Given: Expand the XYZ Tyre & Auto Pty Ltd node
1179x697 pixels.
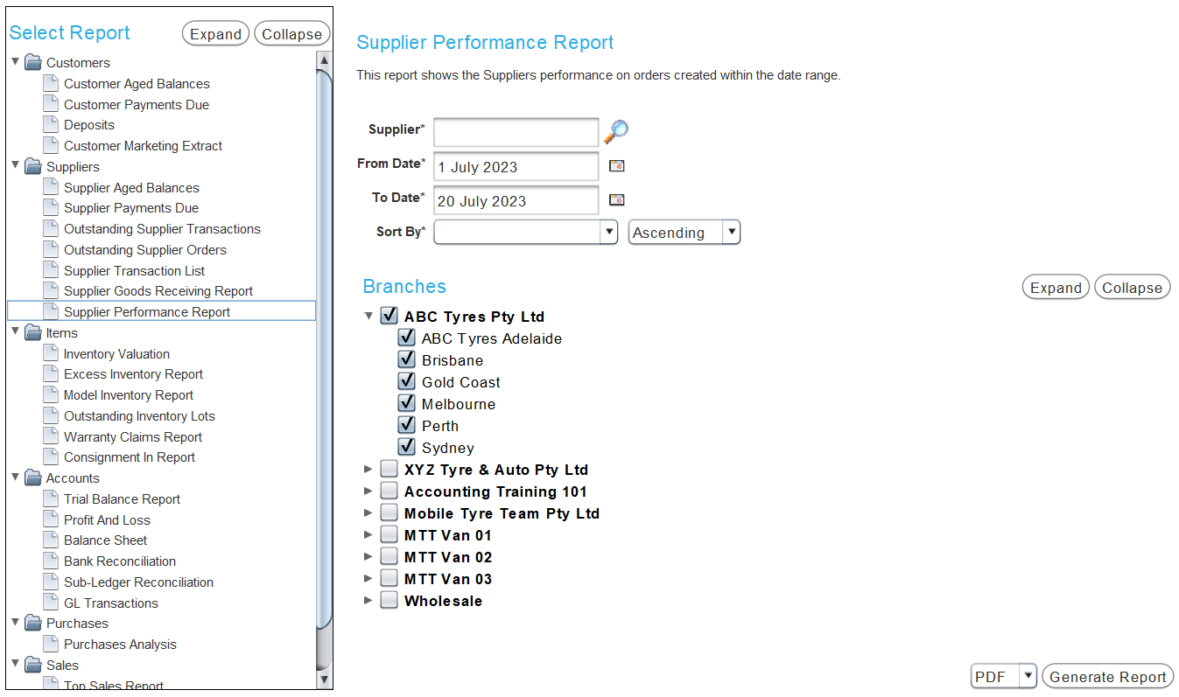Looking at the screenshot, I should [x=368, y=470].
